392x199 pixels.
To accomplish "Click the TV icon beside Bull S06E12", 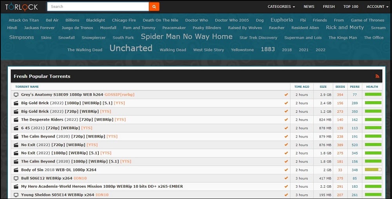I will pos(16,178).
